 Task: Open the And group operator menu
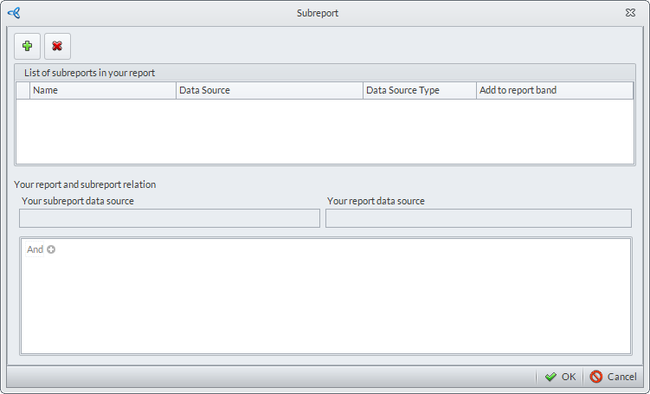(x=35, y=249)
